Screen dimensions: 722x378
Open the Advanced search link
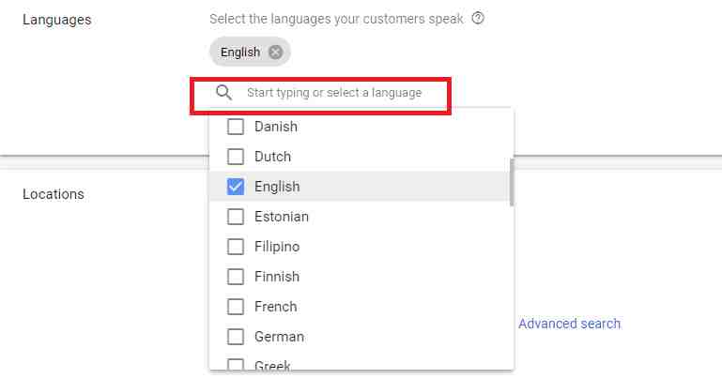(x=569, y=324)
